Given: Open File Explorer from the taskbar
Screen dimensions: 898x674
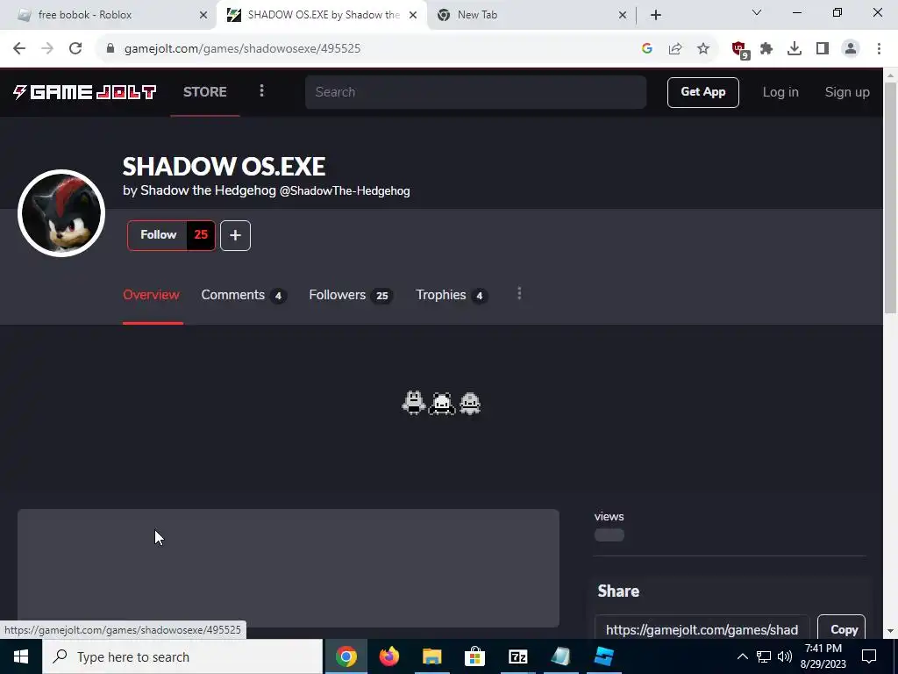Looking at the screenshot, I should pyautogui.click(x=432, y=656).
